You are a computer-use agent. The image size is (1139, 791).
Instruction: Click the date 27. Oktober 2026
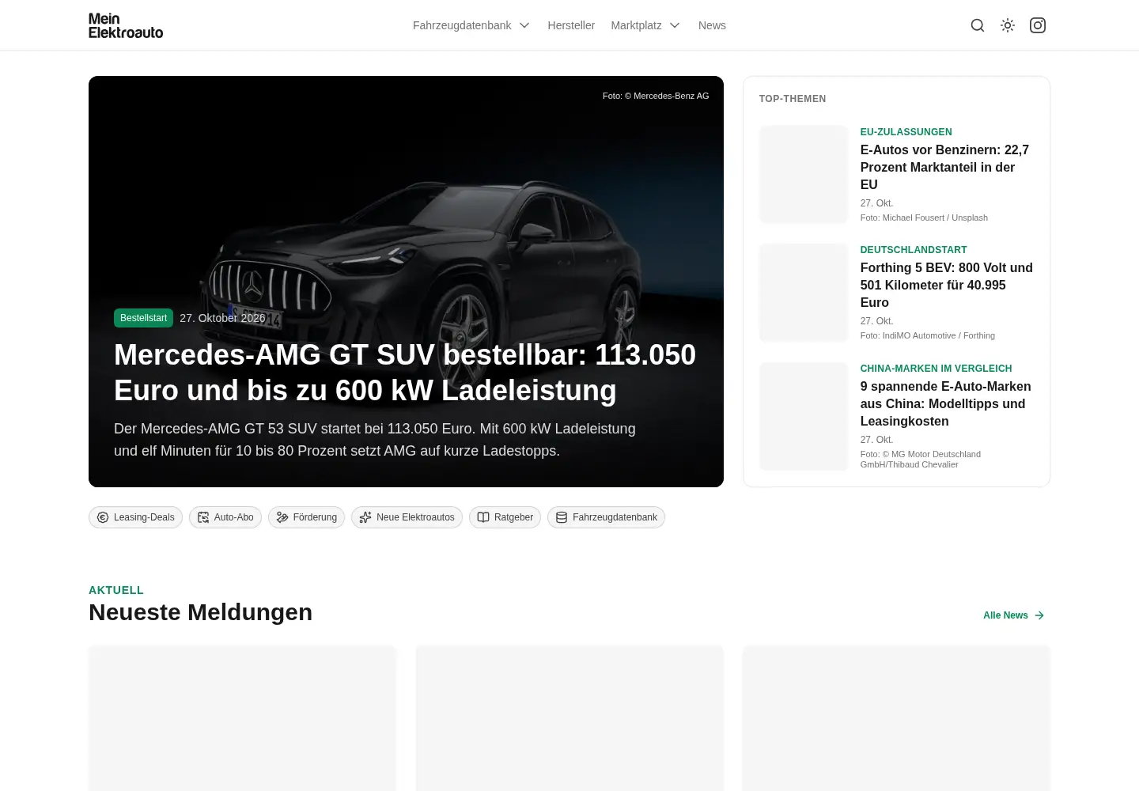click(222, 318)
